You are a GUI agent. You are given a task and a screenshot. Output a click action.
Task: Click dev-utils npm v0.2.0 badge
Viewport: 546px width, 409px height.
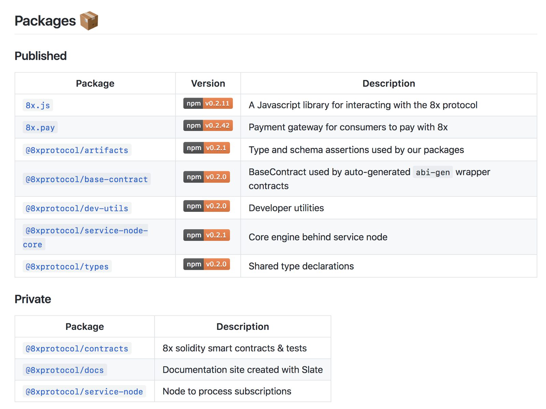pyautogui.click(x=206, y=206)
